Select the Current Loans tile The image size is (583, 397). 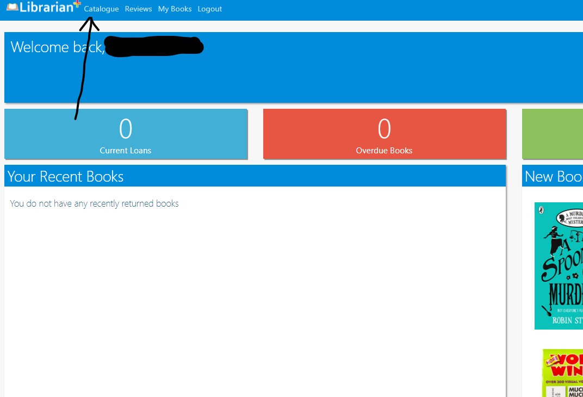click(x=126, y=134)
